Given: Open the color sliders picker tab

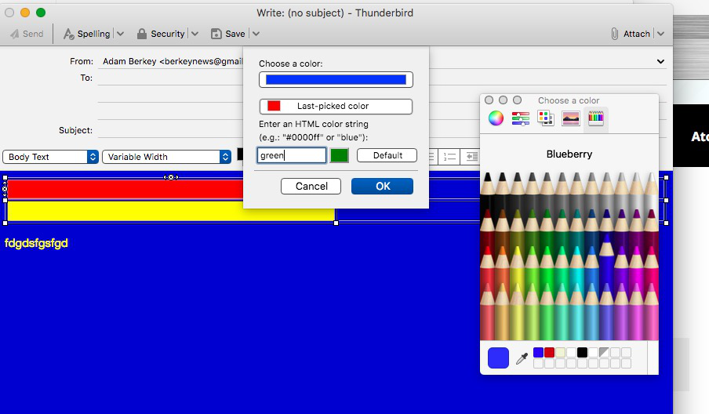Looking at the screenshot, I should (521, 118).
